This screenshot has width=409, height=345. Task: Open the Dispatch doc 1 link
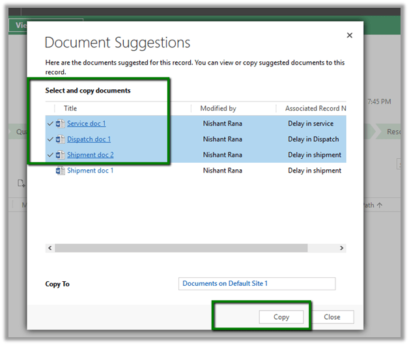(89, 139)
